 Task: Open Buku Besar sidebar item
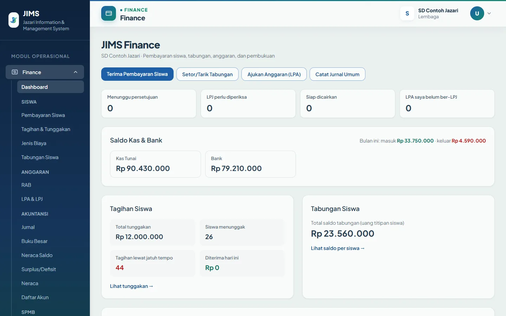point(51,241)
